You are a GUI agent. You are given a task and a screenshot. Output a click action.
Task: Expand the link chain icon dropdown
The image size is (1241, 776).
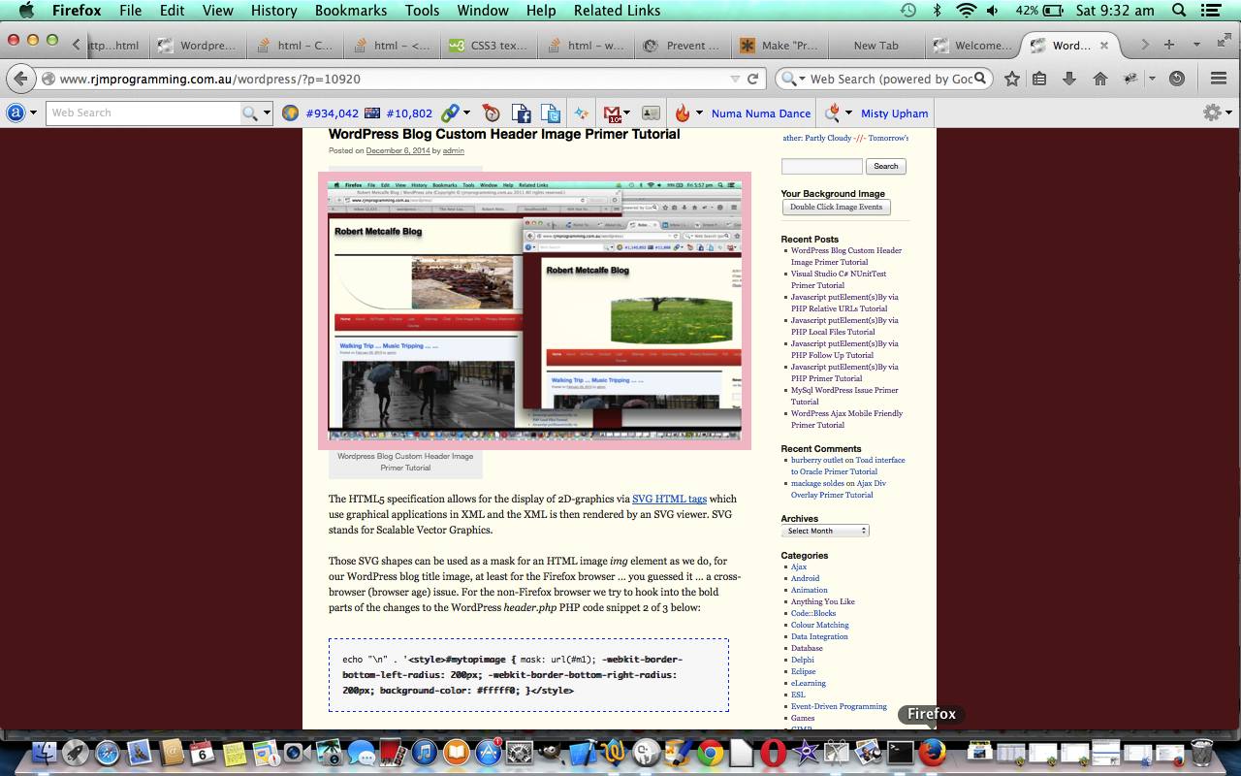pos(465,113)
